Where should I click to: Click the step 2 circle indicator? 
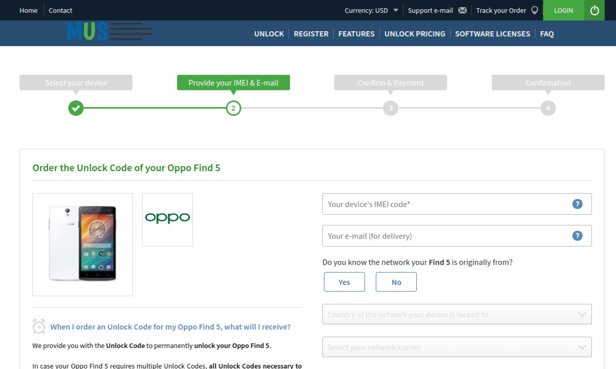click(233, 108)
